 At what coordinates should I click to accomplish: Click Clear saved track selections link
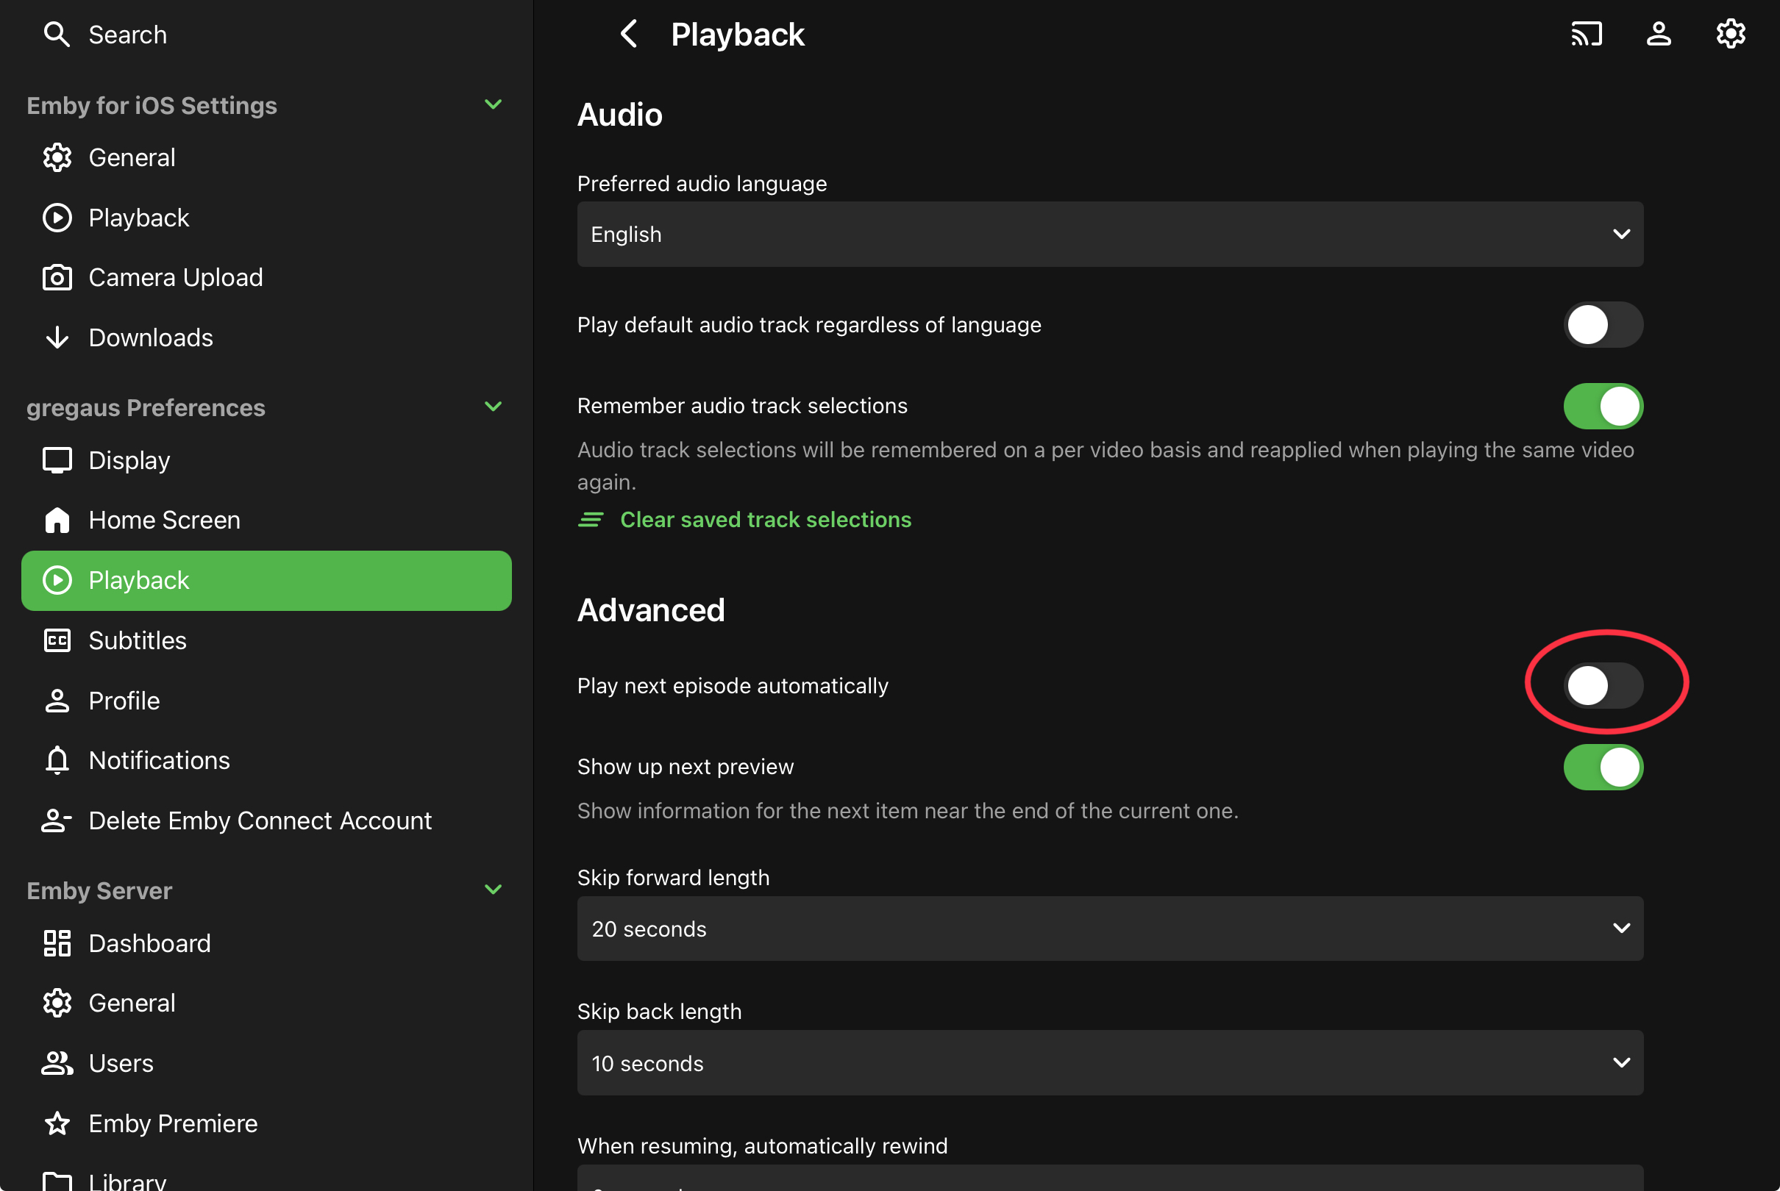click(765, 520)
